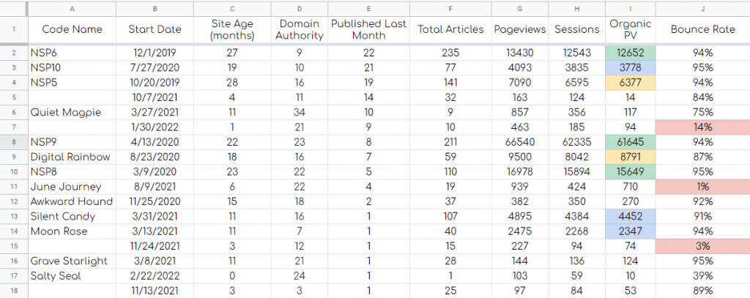This screenshot has height=298, width=750.
Task: Select the Grave Starlight cell
Action: coord(72,261)
